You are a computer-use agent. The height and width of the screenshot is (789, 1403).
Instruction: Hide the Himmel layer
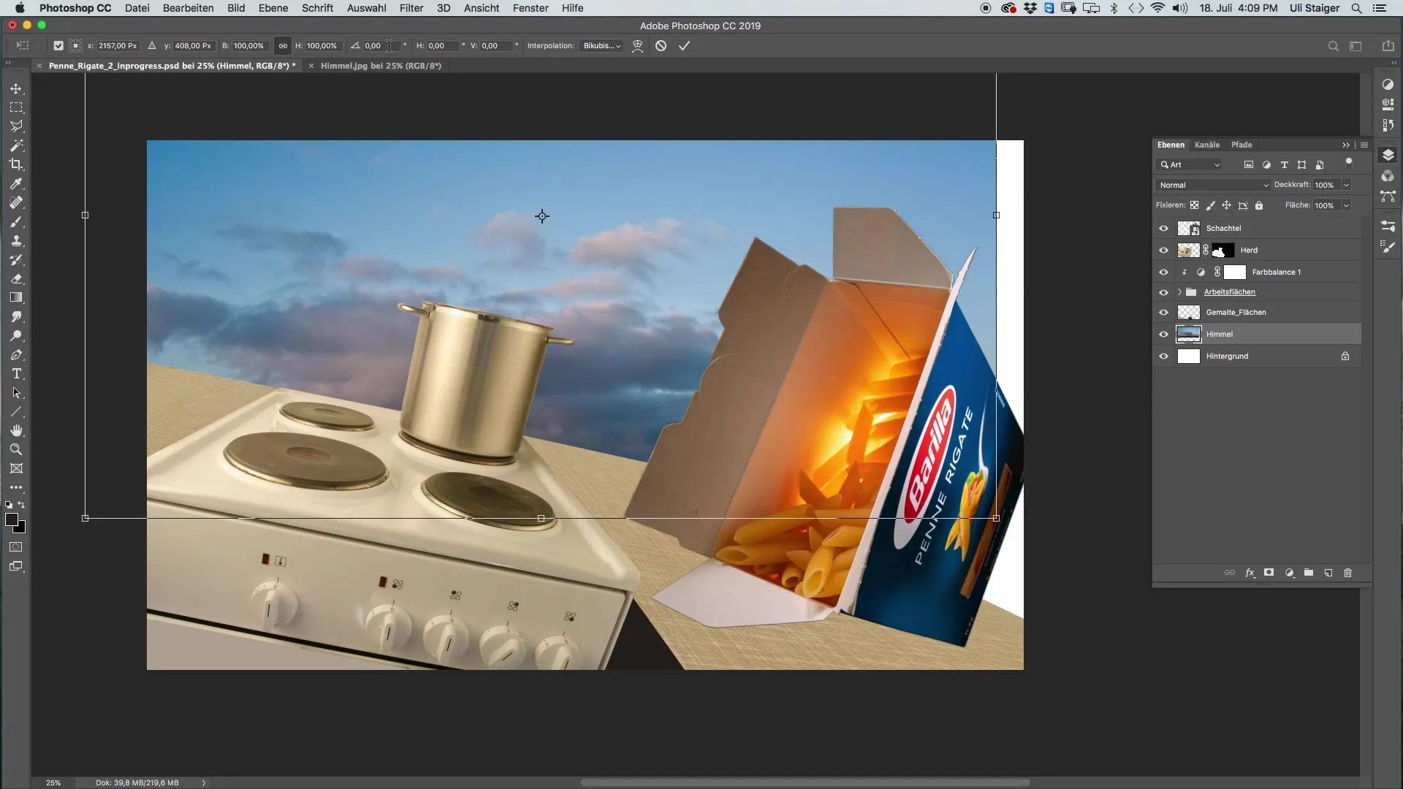coord(1163,334)
